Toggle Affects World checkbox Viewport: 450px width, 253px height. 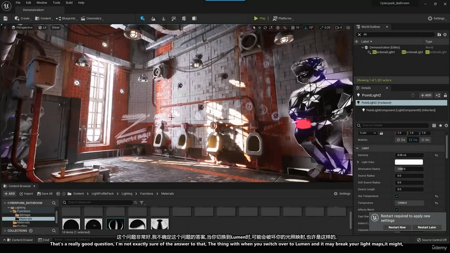[x=397, y=210]
